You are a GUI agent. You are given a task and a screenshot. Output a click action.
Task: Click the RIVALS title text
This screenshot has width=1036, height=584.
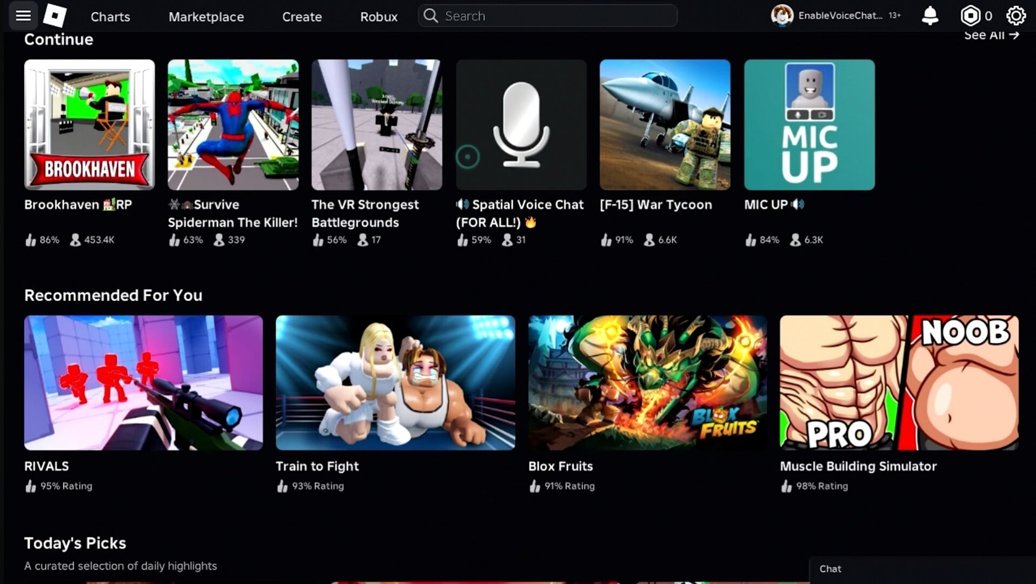(47, 466)
